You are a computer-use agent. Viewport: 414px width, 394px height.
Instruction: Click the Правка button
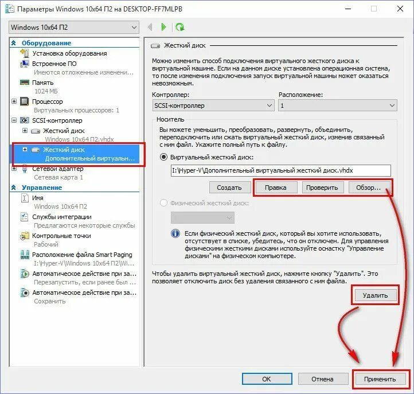tap(276, 188)
